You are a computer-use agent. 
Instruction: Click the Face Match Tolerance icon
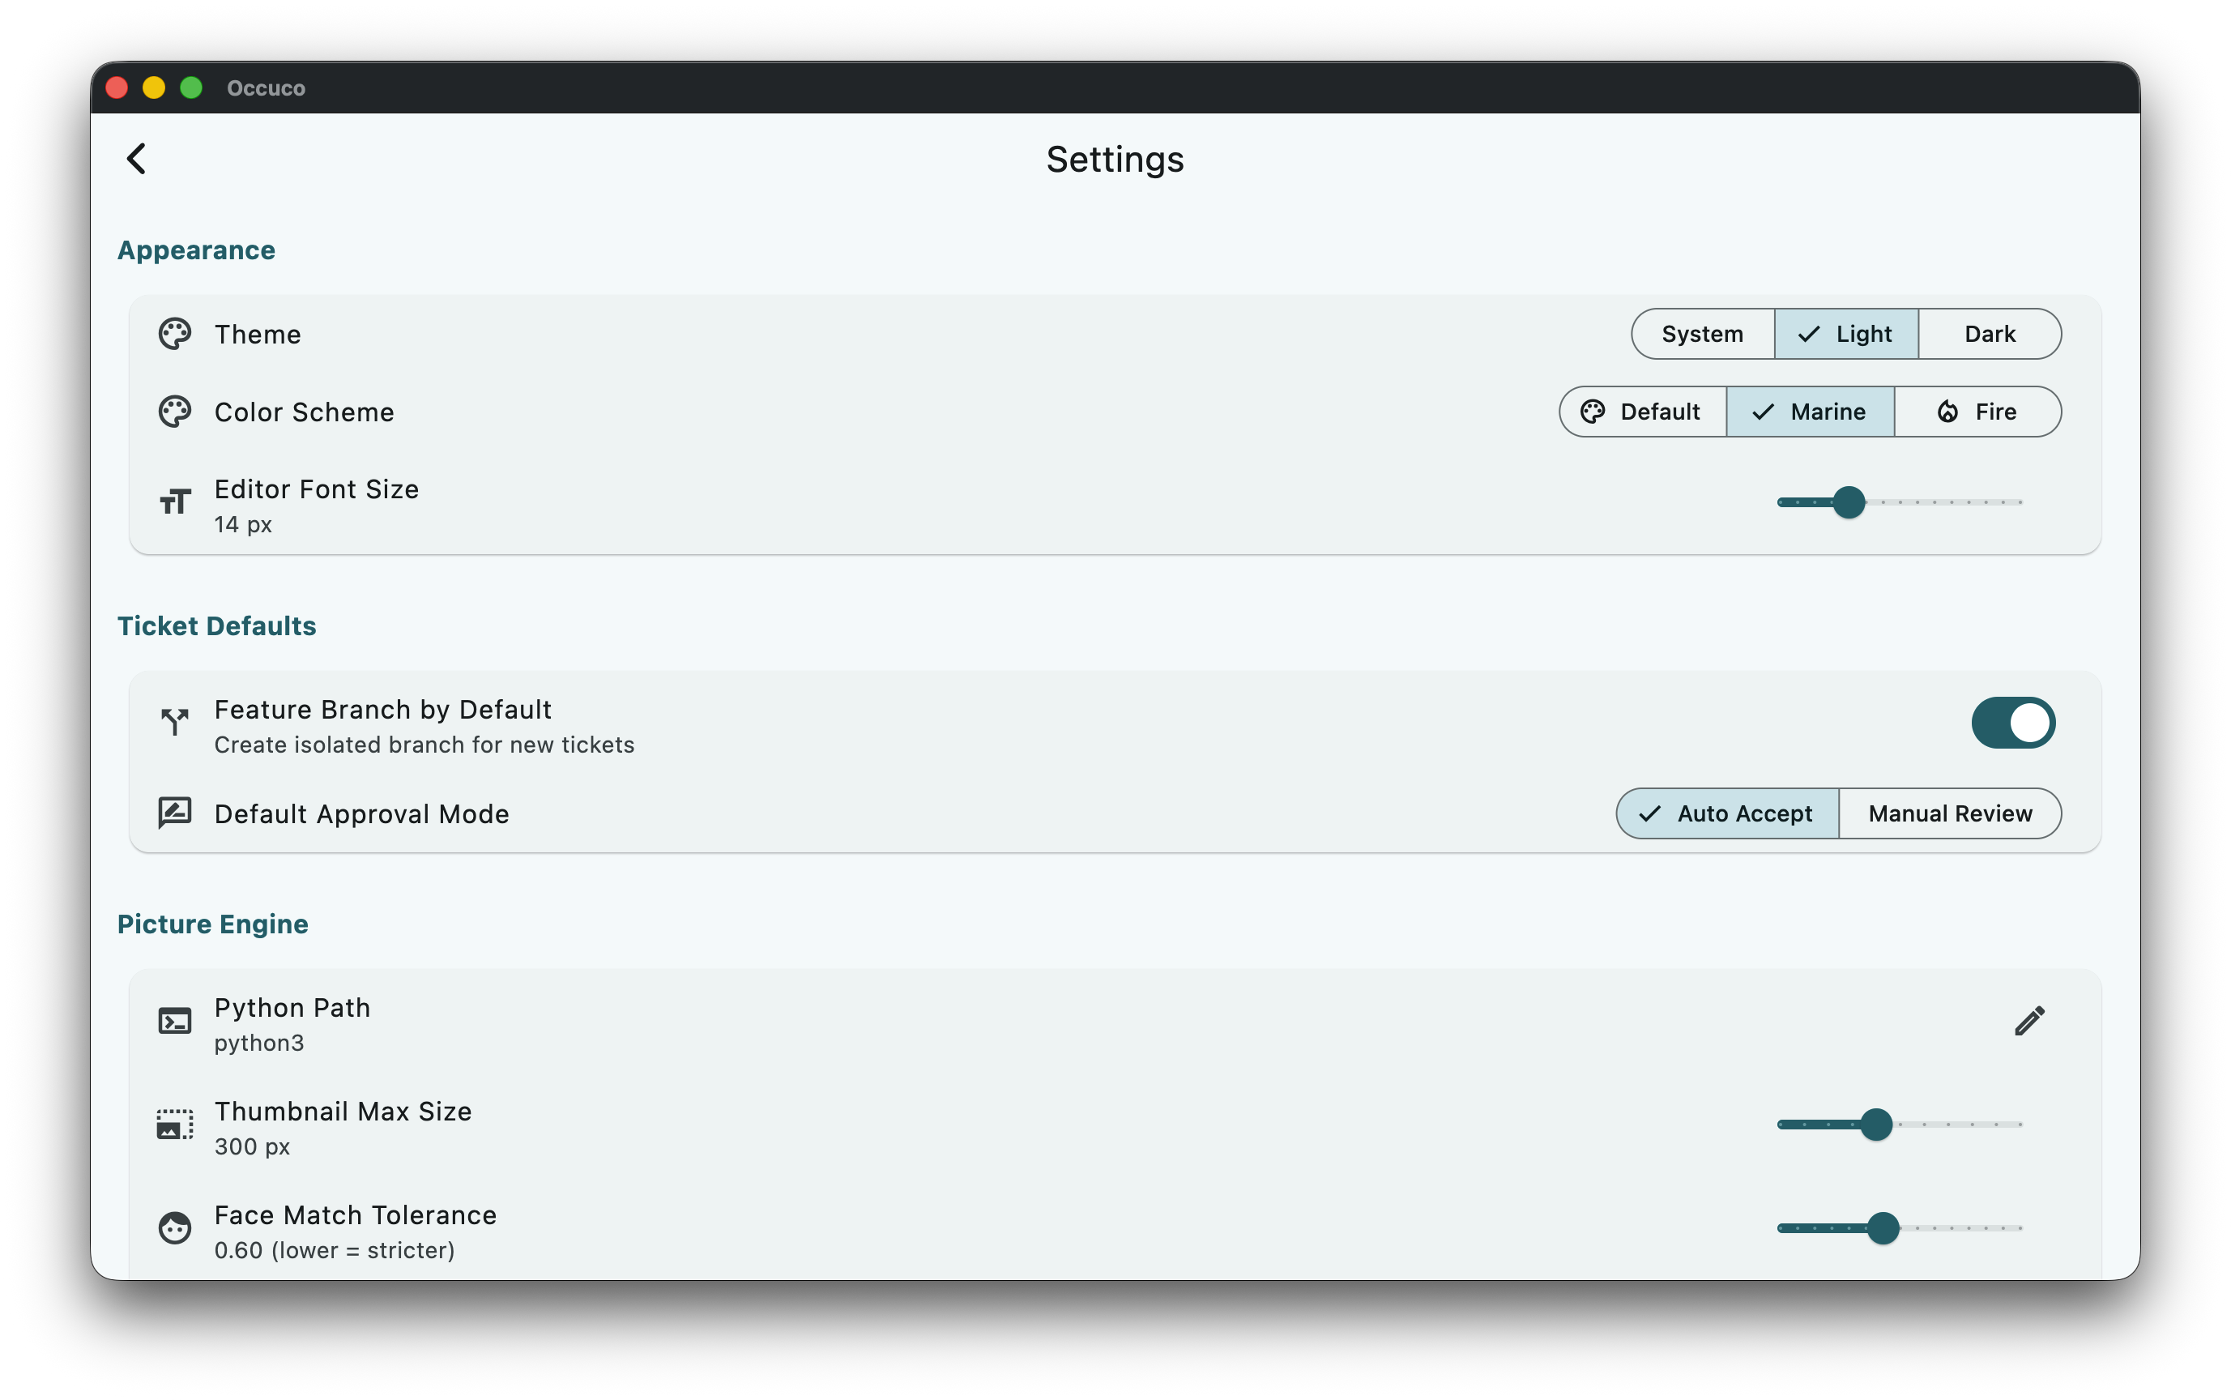pos(175,1227)
